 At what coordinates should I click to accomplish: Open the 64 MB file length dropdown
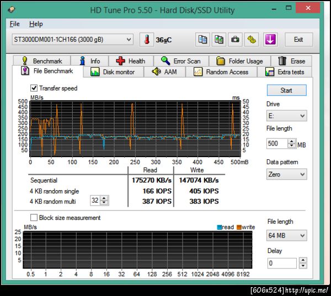pyautogui.click(x=287, y=235)
